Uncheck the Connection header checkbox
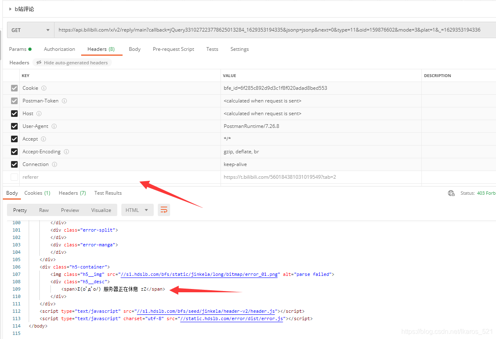This screenshot has width=496, height=339. [x=14, y=164]
